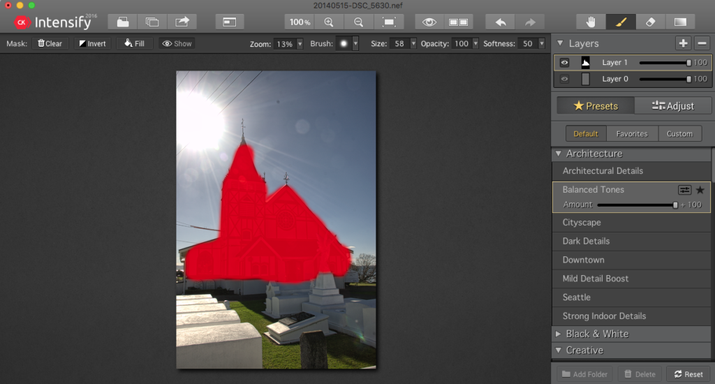This screenshot has width=715, height=384.
Task: Open Balanced Tones adjustment sliders icon
Action: 684,190
